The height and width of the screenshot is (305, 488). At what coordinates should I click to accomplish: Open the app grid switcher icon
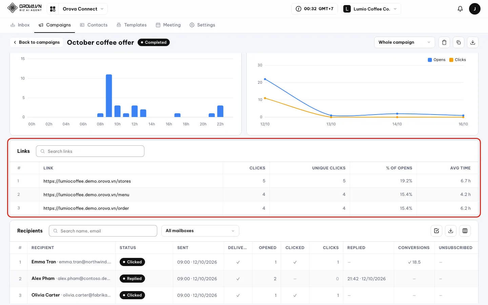53,9
